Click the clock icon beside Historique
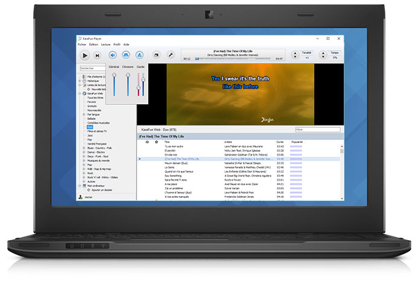The image size is (418, 286). click(84, 81)
